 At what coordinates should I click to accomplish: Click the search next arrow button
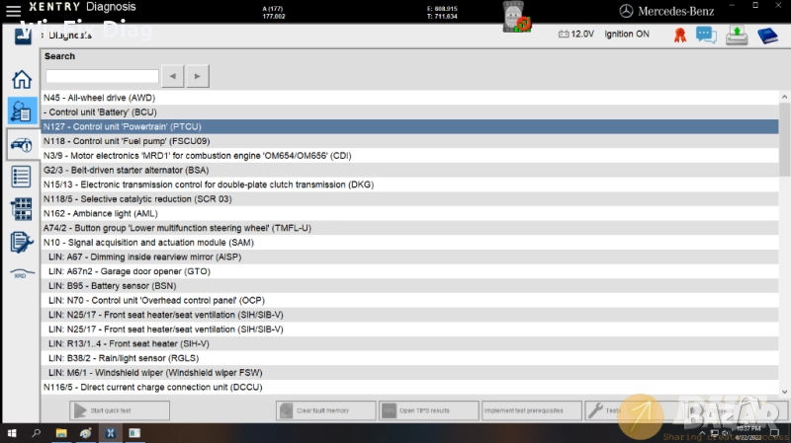[198, 76]
